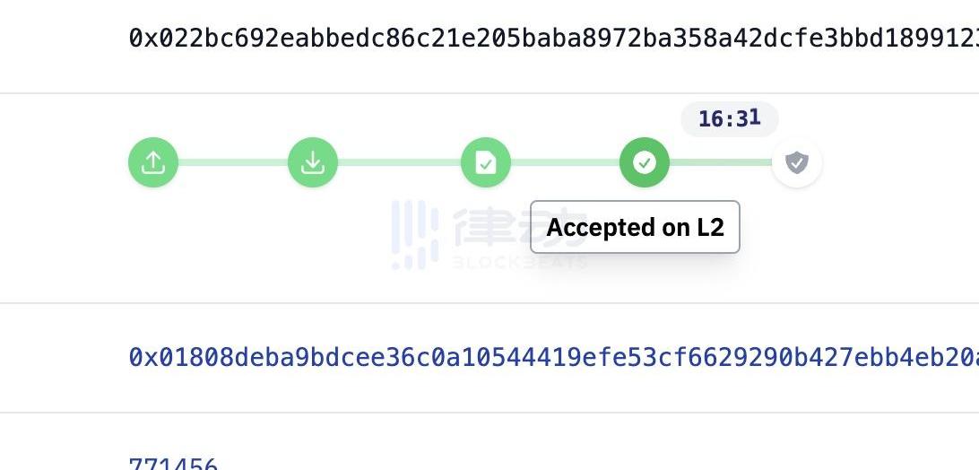Click divider line above block number 771456
The width and height of the screenshot is (979, 470).
coord(489,413)
